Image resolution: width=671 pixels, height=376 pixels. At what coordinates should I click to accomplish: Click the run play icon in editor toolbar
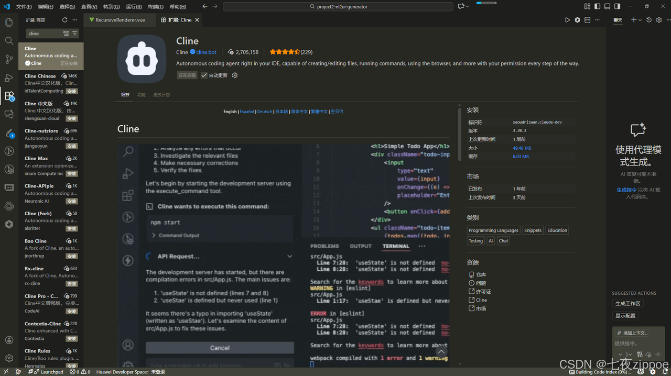(567, 20)
